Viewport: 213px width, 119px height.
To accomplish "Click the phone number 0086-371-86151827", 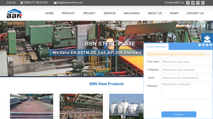I will (36, 3).
